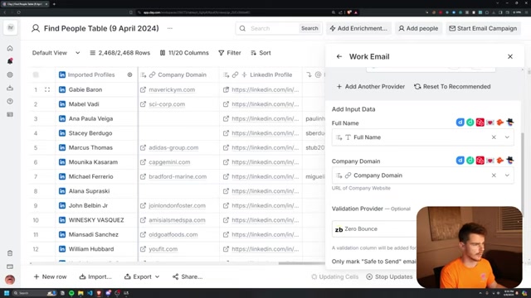Open the Sort menu
This screenshot has height=298, width=531.
coord(261,53)
